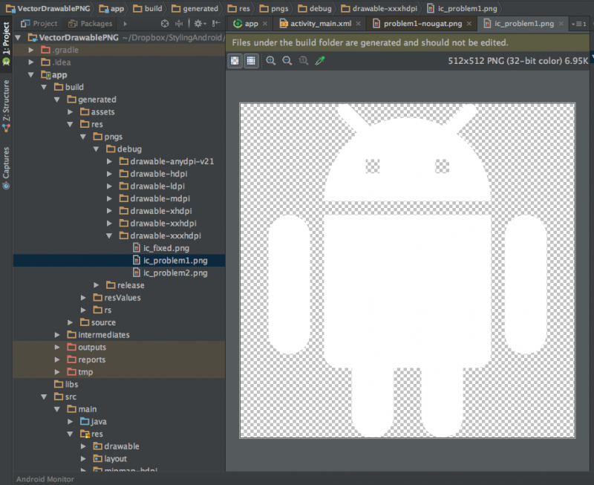Screen dimensions: 594x485
Task: Switch to the Project view tab
Action: (x=39, y=24)
